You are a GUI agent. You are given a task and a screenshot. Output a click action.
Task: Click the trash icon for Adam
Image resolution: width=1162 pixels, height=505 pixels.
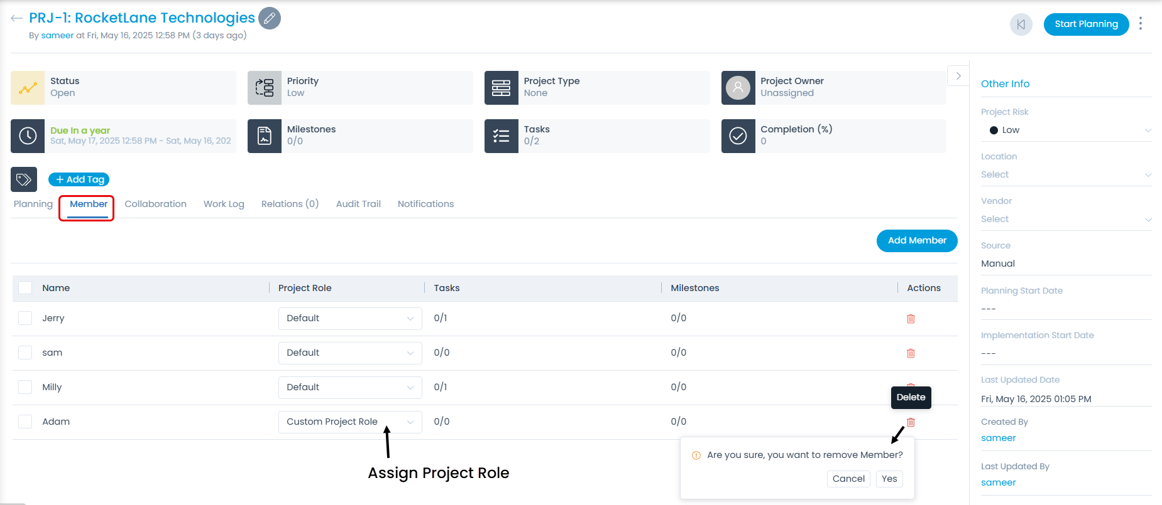point(911,422)
